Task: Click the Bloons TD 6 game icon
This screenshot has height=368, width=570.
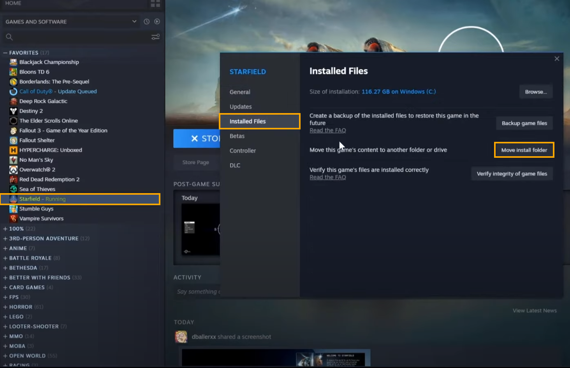Action: [x=13, y=72]
